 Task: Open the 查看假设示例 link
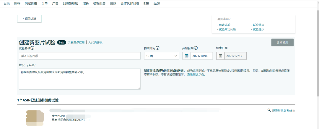click(x=196, y=74)
